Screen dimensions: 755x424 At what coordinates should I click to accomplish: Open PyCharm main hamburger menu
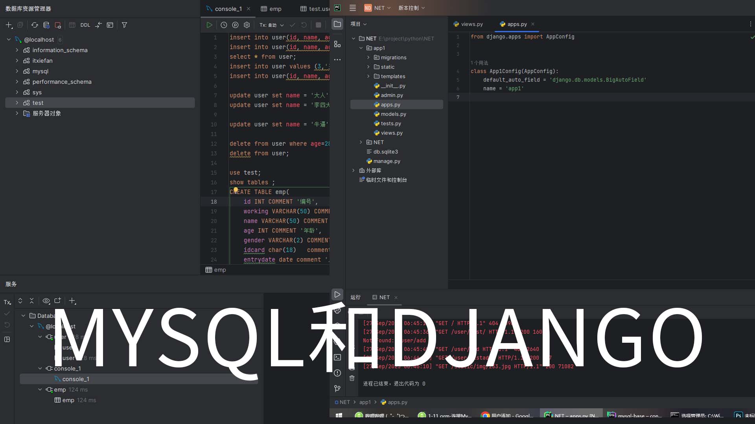click(353, 8)
